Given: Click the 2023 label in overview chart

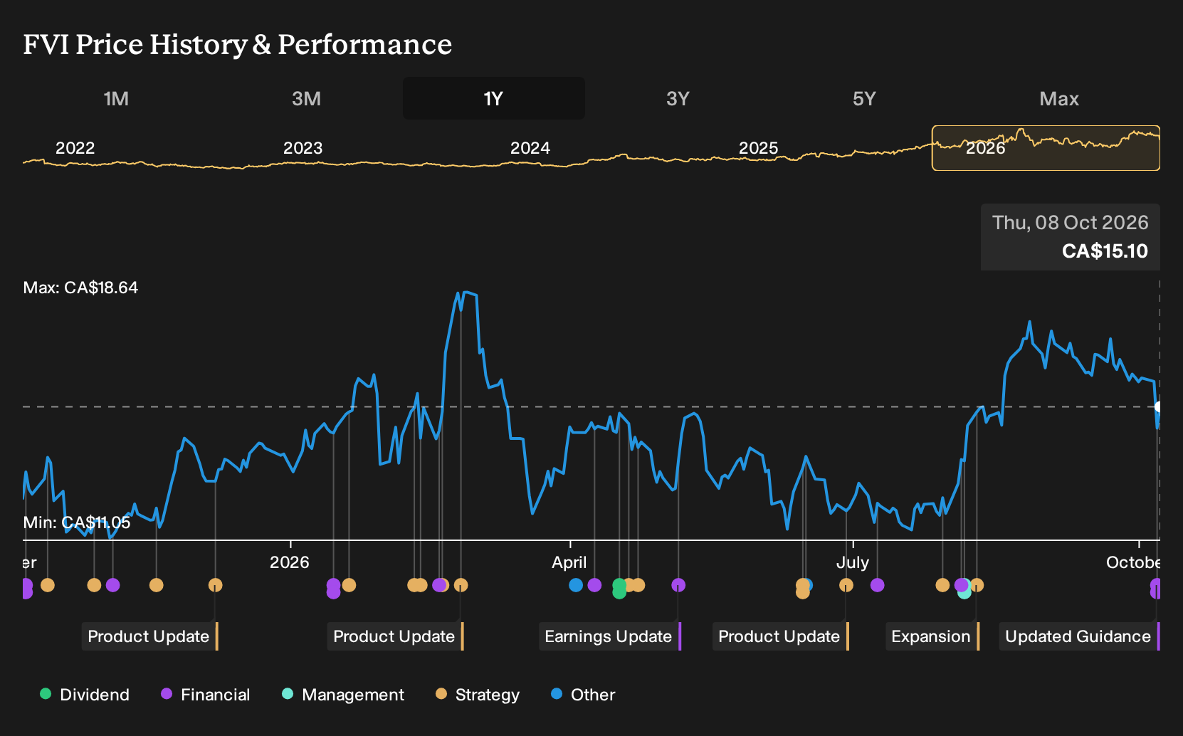Looking at the screenshot, I should pyautogui.click(x=303, y=148).
